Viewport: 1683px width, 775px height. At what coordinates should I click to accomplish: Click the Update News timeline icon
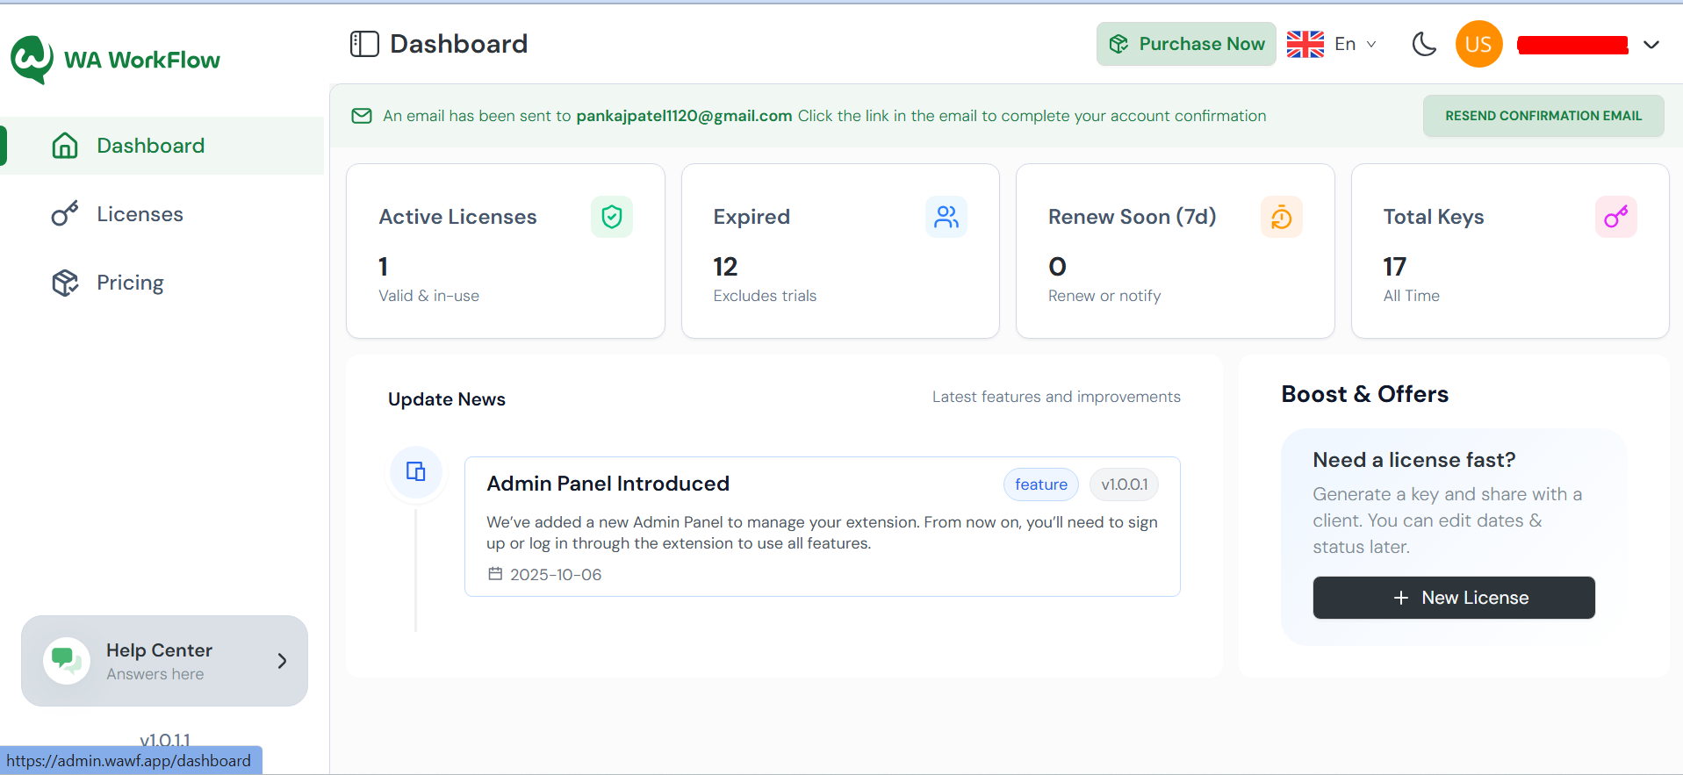coord(416,472)
